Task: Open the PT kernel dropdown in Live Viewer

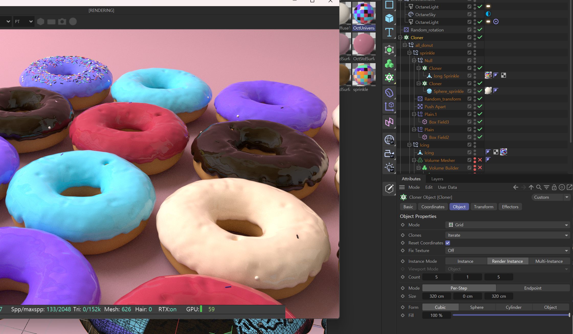Action: (24, 21)
